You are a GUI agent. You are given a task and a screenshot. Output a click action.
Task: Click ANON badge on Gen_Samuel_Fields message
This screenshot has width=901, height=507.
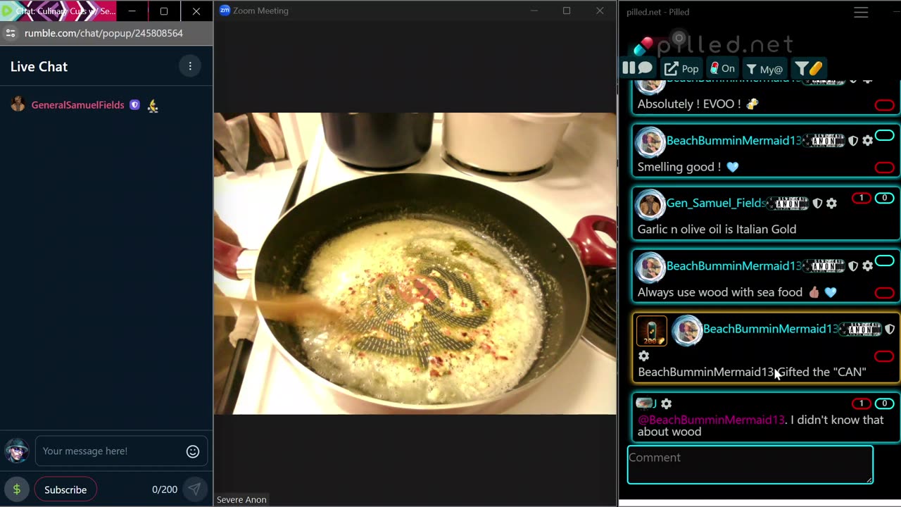tap(788, 204)
